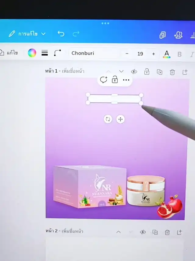Viewport: 195px width, 261px height.
Task: Open more options on floating toolbar
Action: click(126, 80)
